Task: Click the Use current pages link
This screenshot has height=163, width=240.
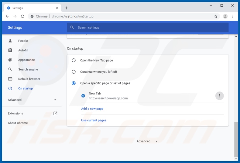Action: click(94, 120)
